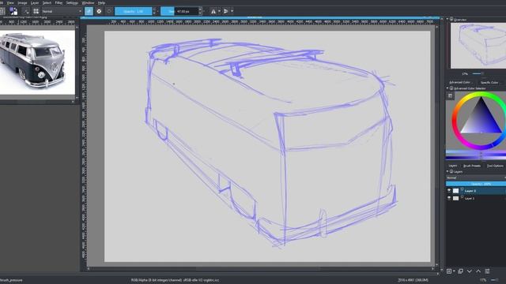The image size is (506, 284).
Task: Switch to the Brush Presets tab
Action: [472, 166]
